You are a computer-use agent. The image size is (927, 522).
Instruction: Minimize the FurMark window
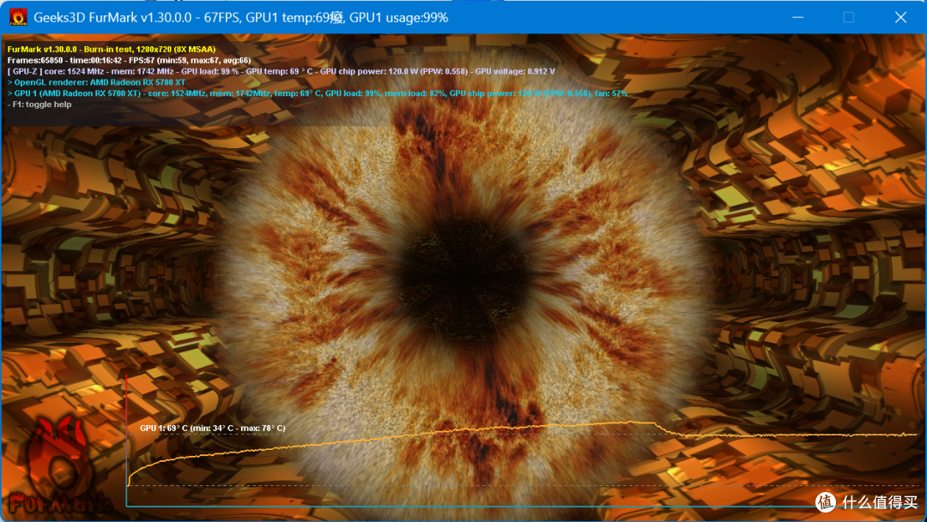(797, 17)
